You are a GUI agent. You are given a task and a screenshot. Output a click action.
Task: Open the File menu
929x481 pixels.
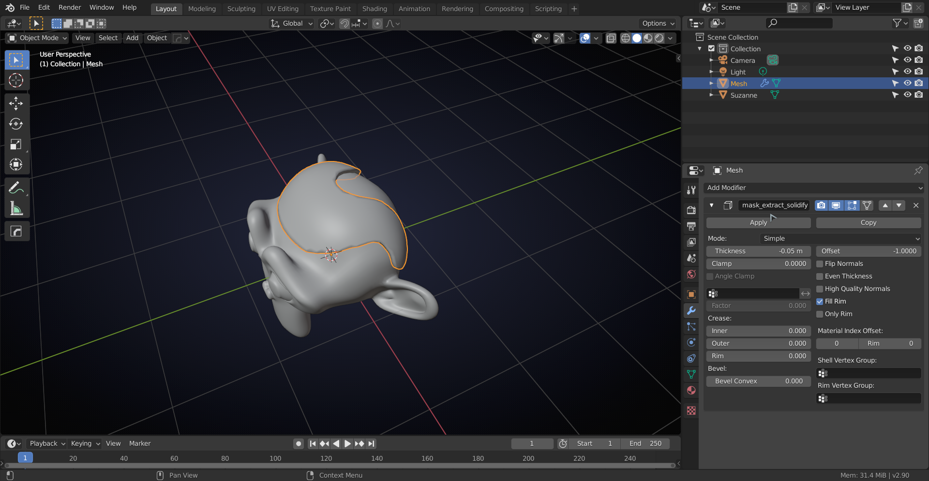pos(25,8)
